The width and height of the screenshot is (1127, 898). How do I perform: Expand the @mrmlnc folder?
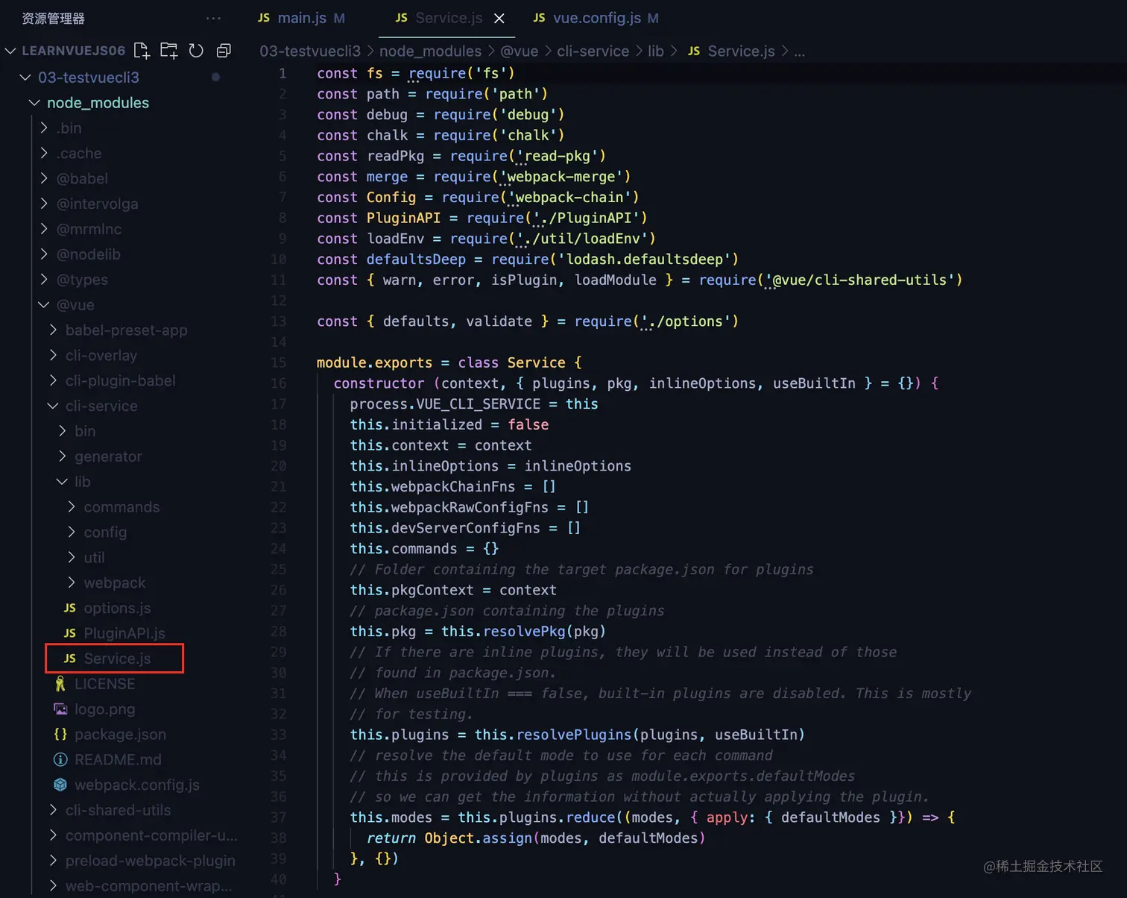point(44,229)
